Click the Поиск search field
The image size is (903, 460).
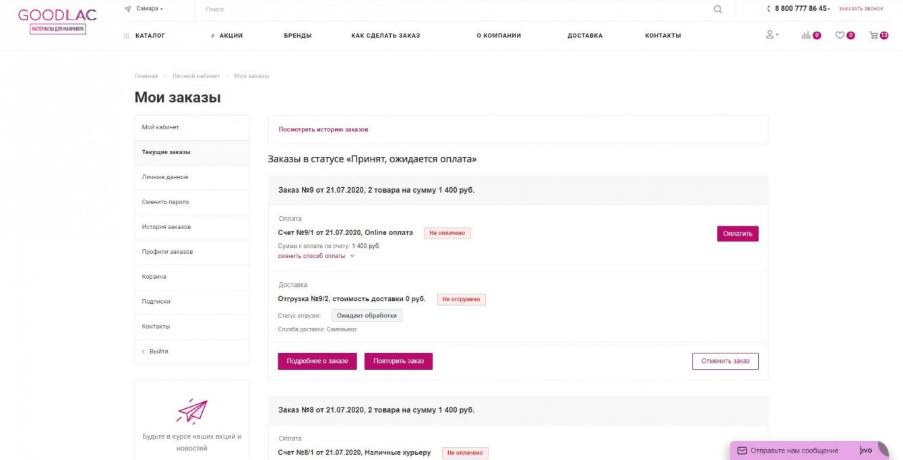[452, 9]
